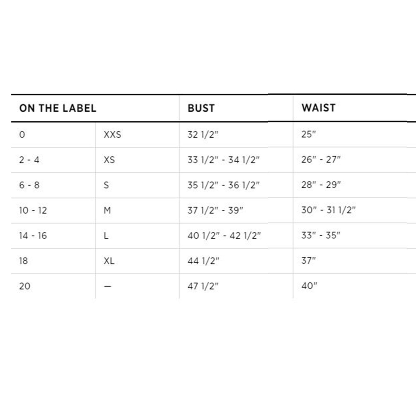Select the XXS size cell

pyautogui.click(x=112, y=135)
